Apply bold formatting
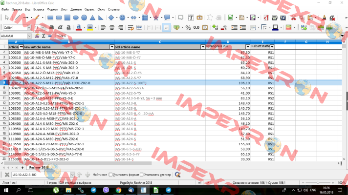Viewport: 348px width, 195px height. [51, 27]
